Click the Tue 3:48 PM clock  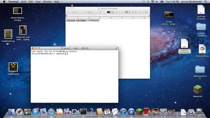point(172,2)
